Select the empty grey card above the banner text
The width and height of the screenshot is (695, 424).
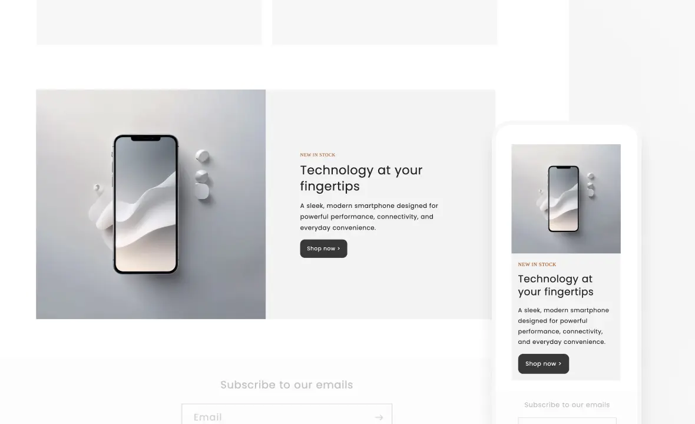385,22
